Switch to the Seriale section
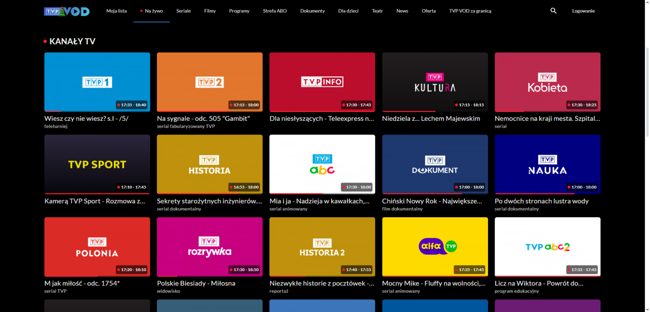Viewport: 650px width, 312px height. [x=183, y=11]
